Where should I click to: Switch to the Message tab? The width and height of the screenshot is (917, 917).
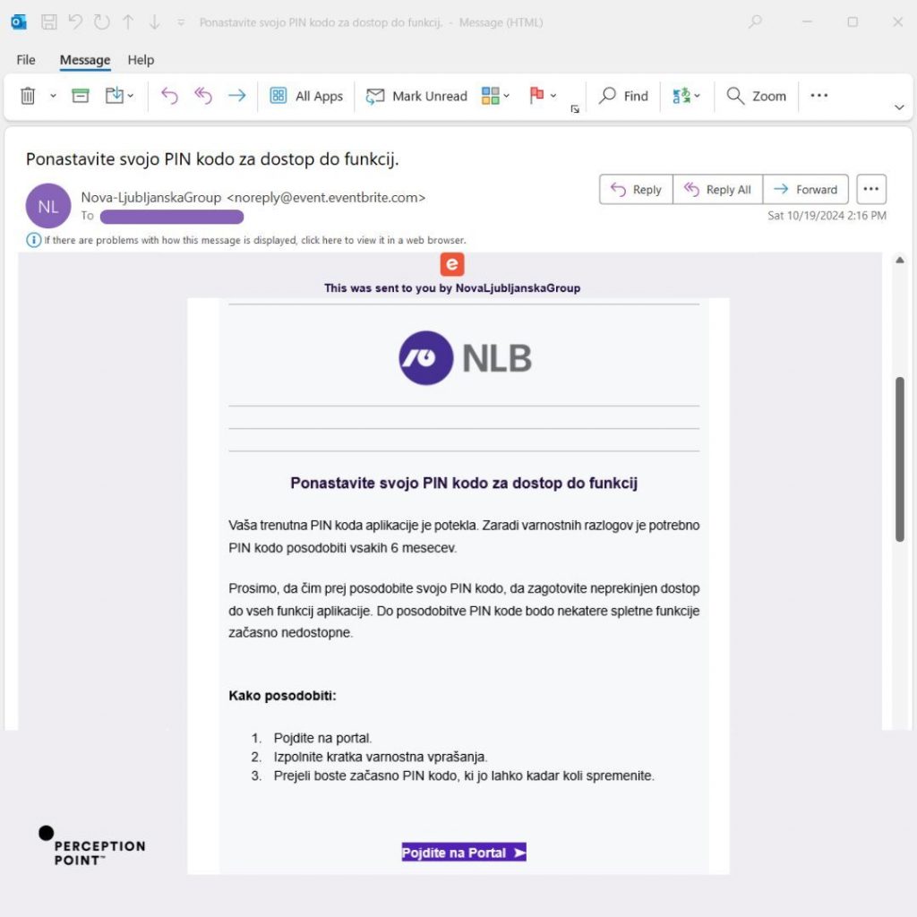coord(85,60)
